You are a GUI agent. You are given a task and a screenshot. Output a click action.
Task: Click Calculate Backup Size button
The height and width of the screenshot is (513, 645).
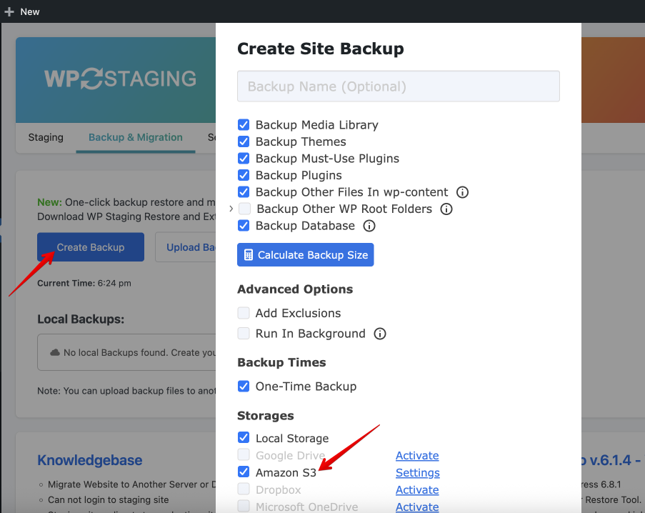305,255
